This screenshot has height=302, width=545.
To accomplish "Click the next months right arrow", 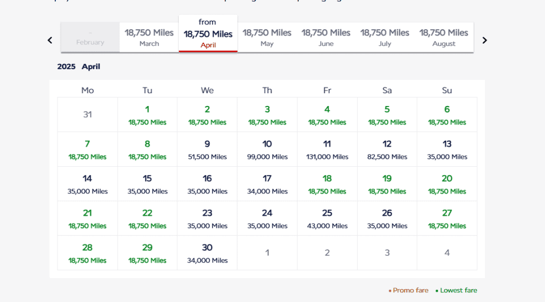I will coord(484,40).
